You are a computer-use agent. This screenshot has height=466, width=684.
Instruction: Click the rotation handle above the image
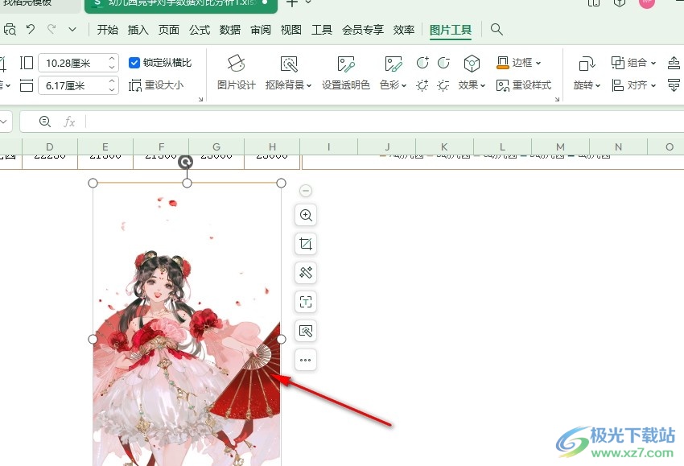[186, 163]
